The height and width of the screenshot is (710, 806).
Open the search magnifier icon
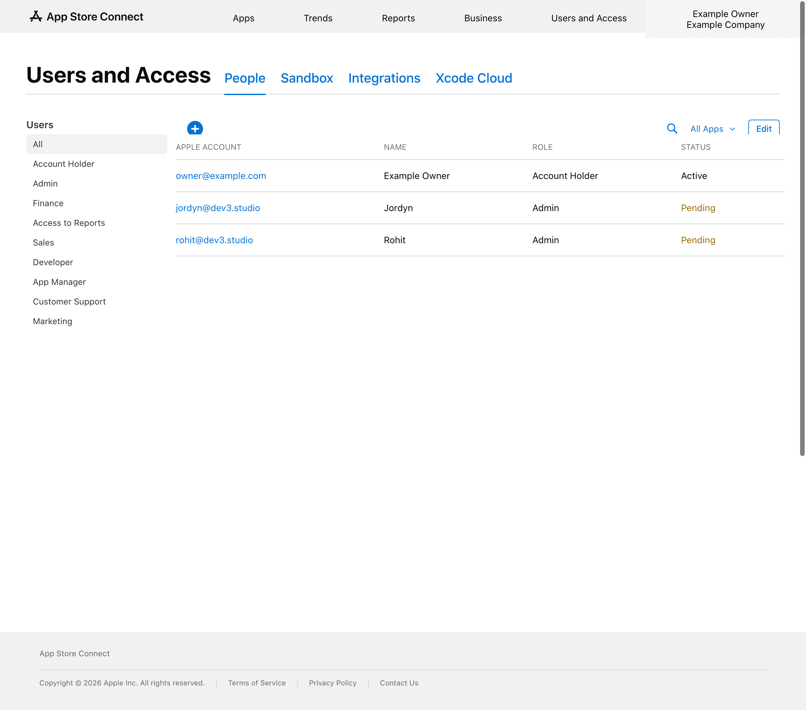click(x=672, y=128)
